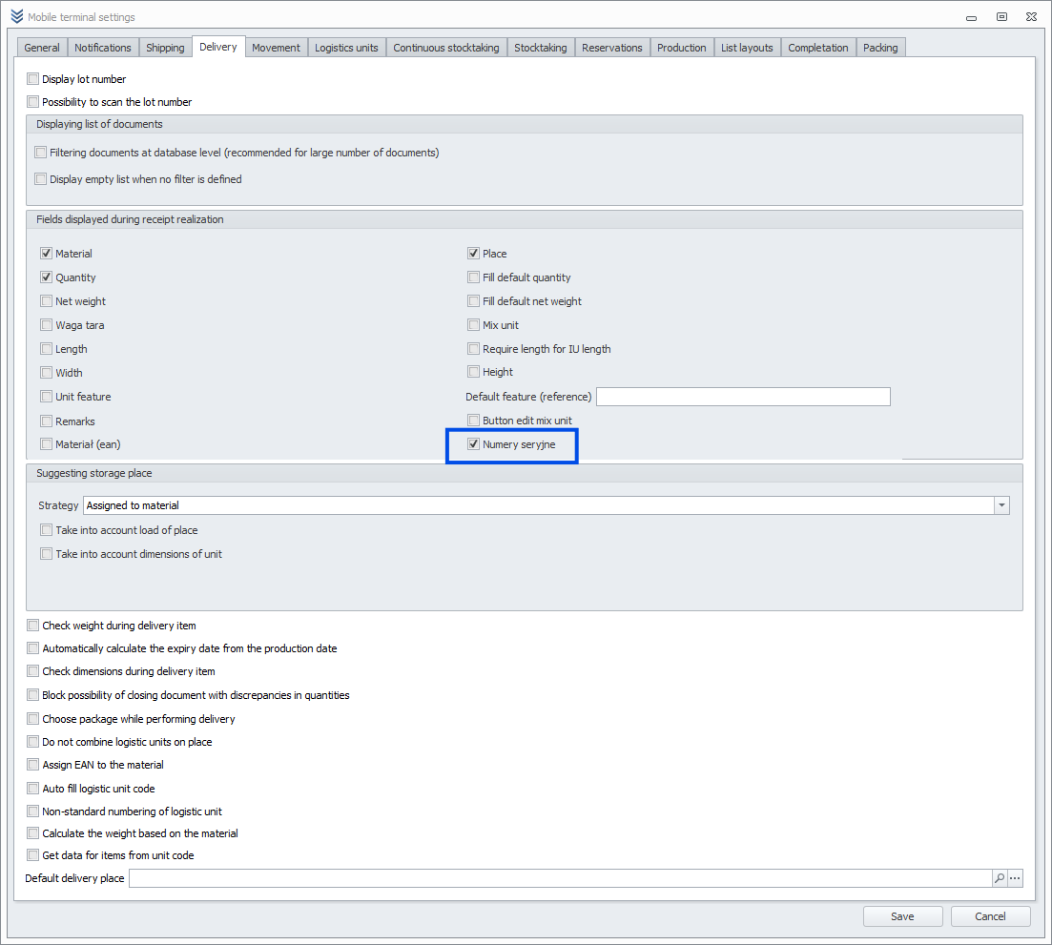Click the app logo in the title bar
The width and height of the screenshot is (1052, 945).
point(17,17)
